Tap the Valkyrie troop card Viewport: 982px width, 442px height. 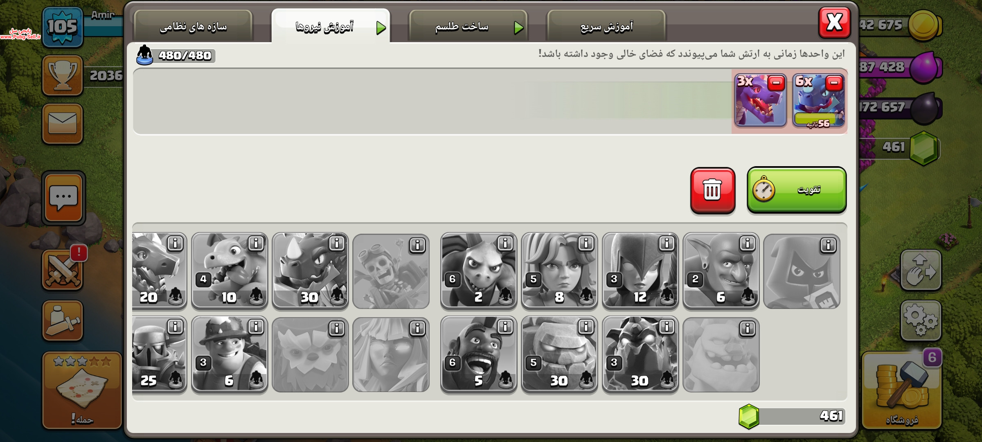tap(559, 270)
